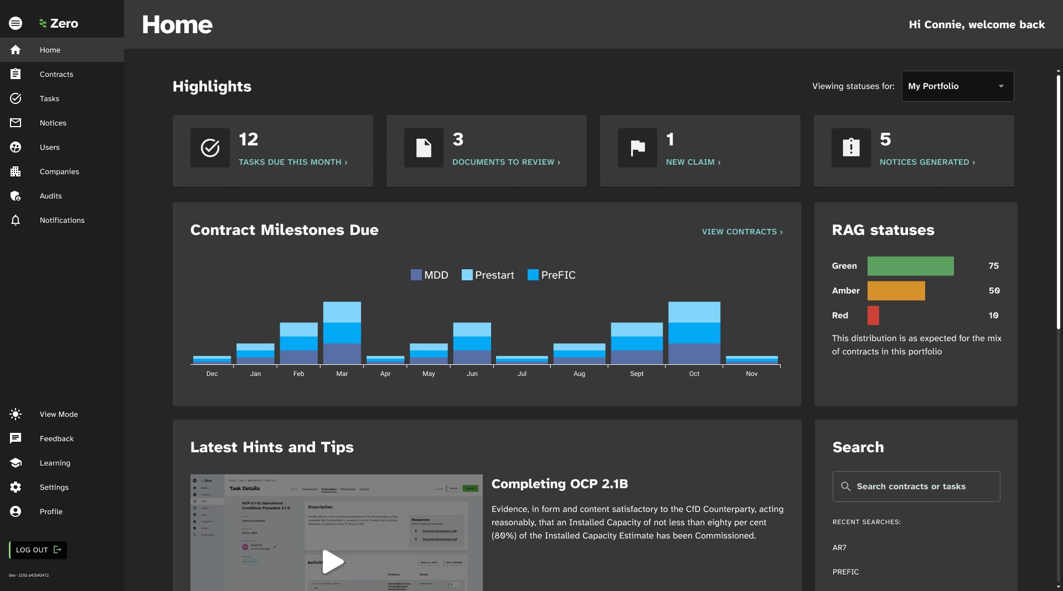Viewport: 1063px width, 591px height.
Task: Toggle MDD series in the chart legend
Action: pos(430,275)
